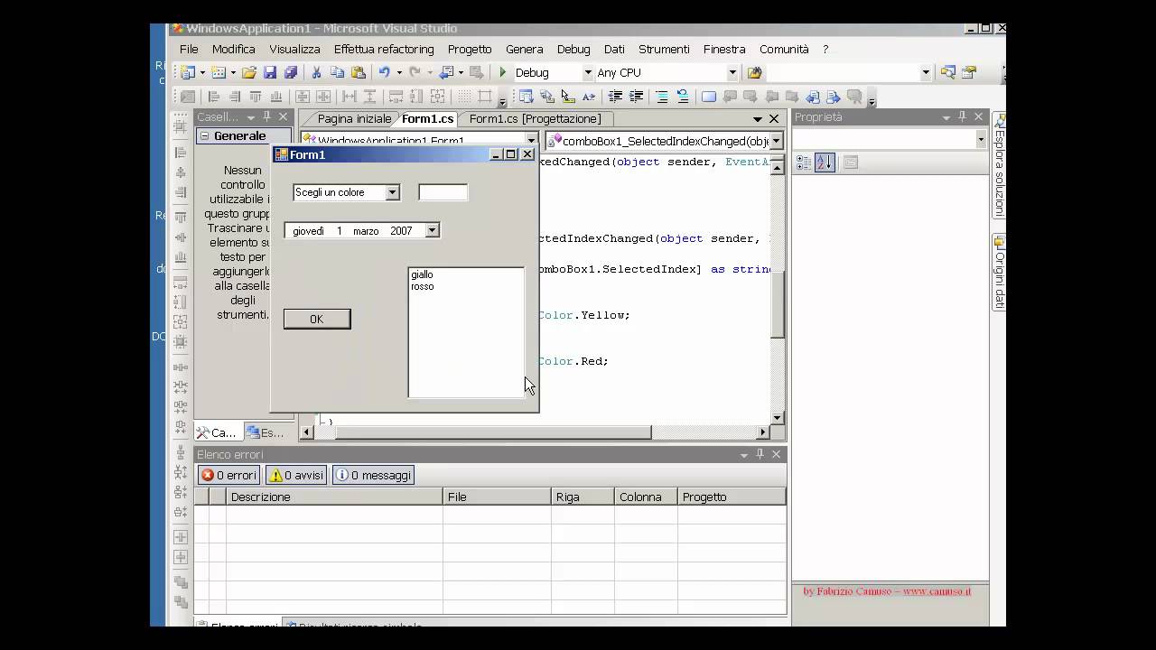Open the Undo history dropdown arrow
Image resolution: width=1156 pixels, height=650 pixels.
click(x=399, y=72)
